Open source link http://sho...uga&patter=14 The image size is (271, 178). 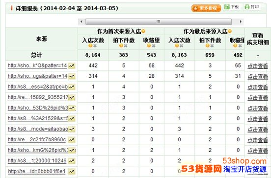[37, 76]
